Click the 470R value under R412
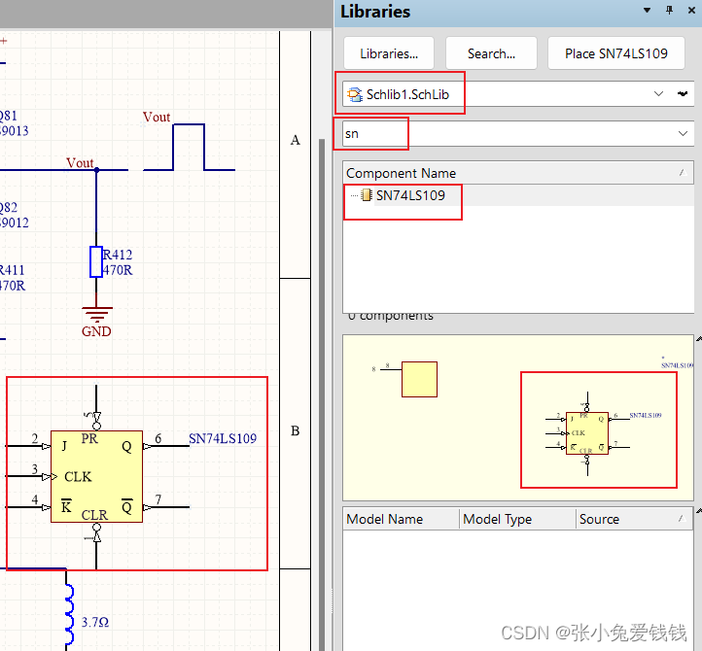 click(x=118, y=270)
